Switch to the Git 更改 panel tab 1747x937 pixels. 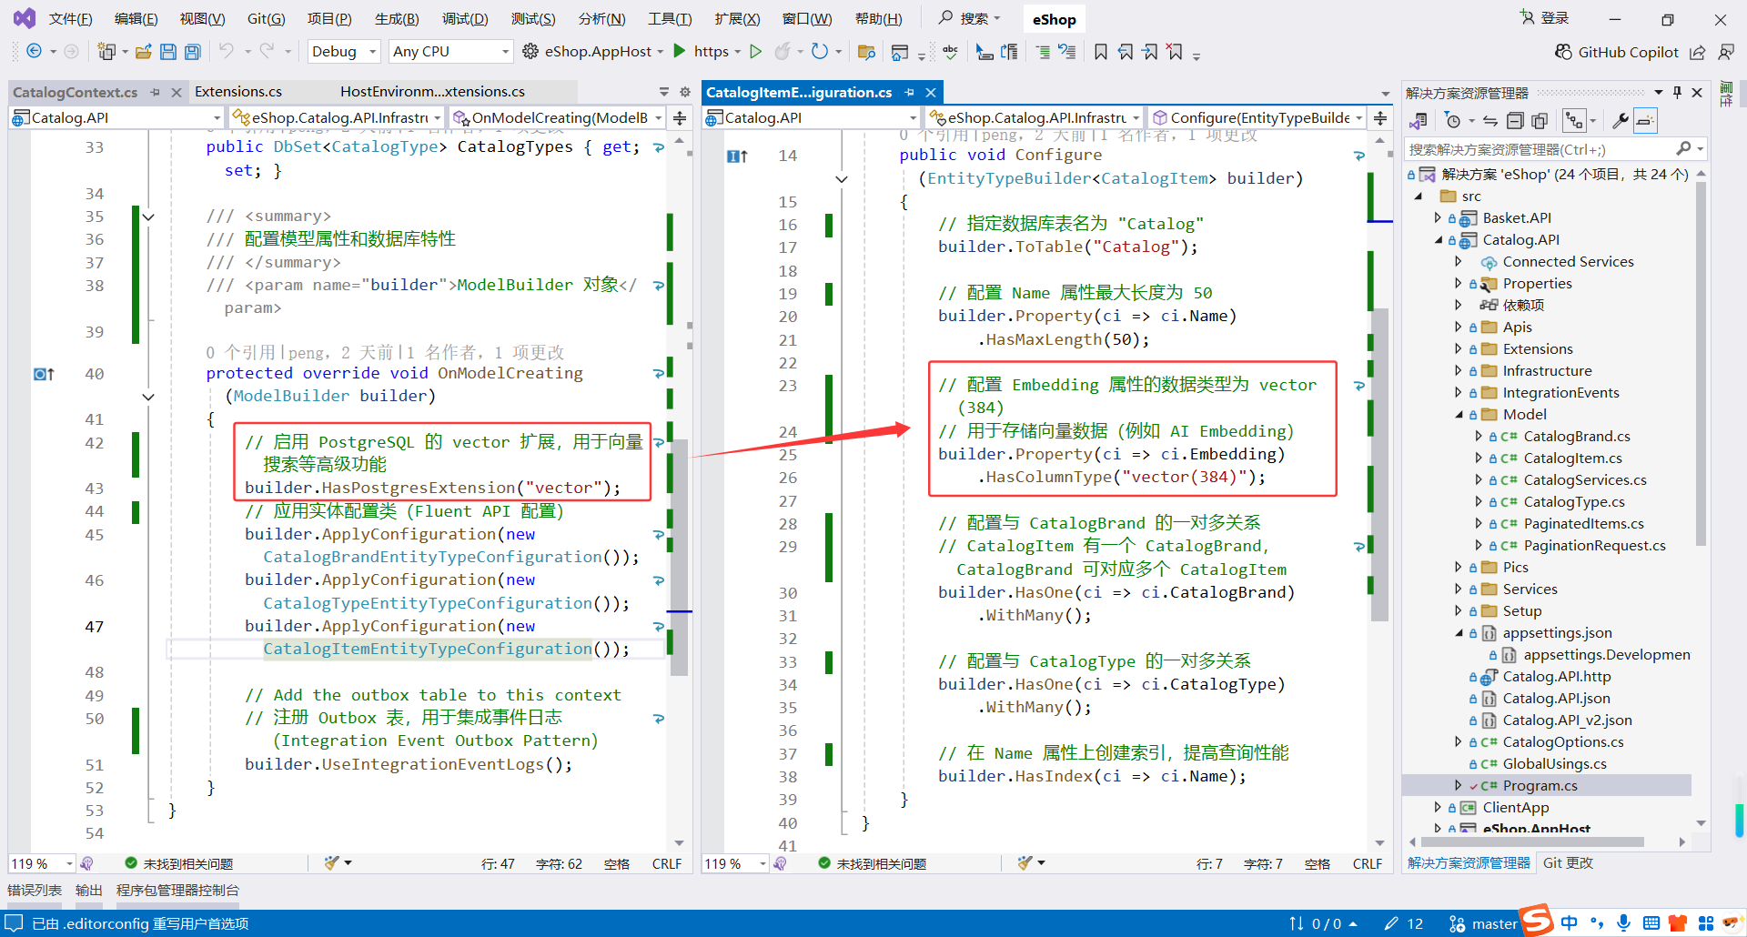(1568, 862)
